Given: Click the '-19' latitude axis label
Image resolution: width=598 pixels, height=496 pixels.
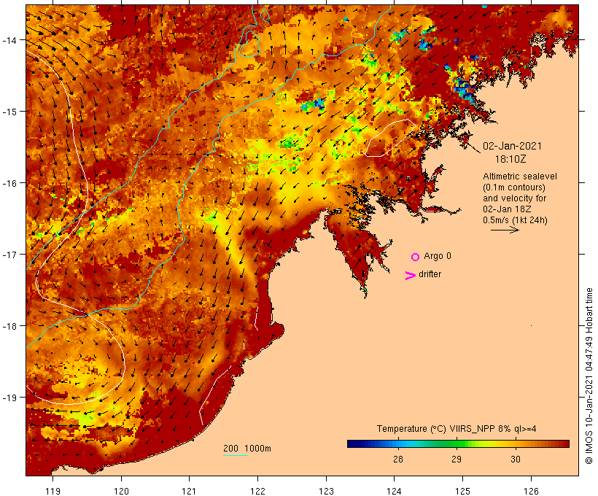Looking at the screenshot, I should pos(9,398).
